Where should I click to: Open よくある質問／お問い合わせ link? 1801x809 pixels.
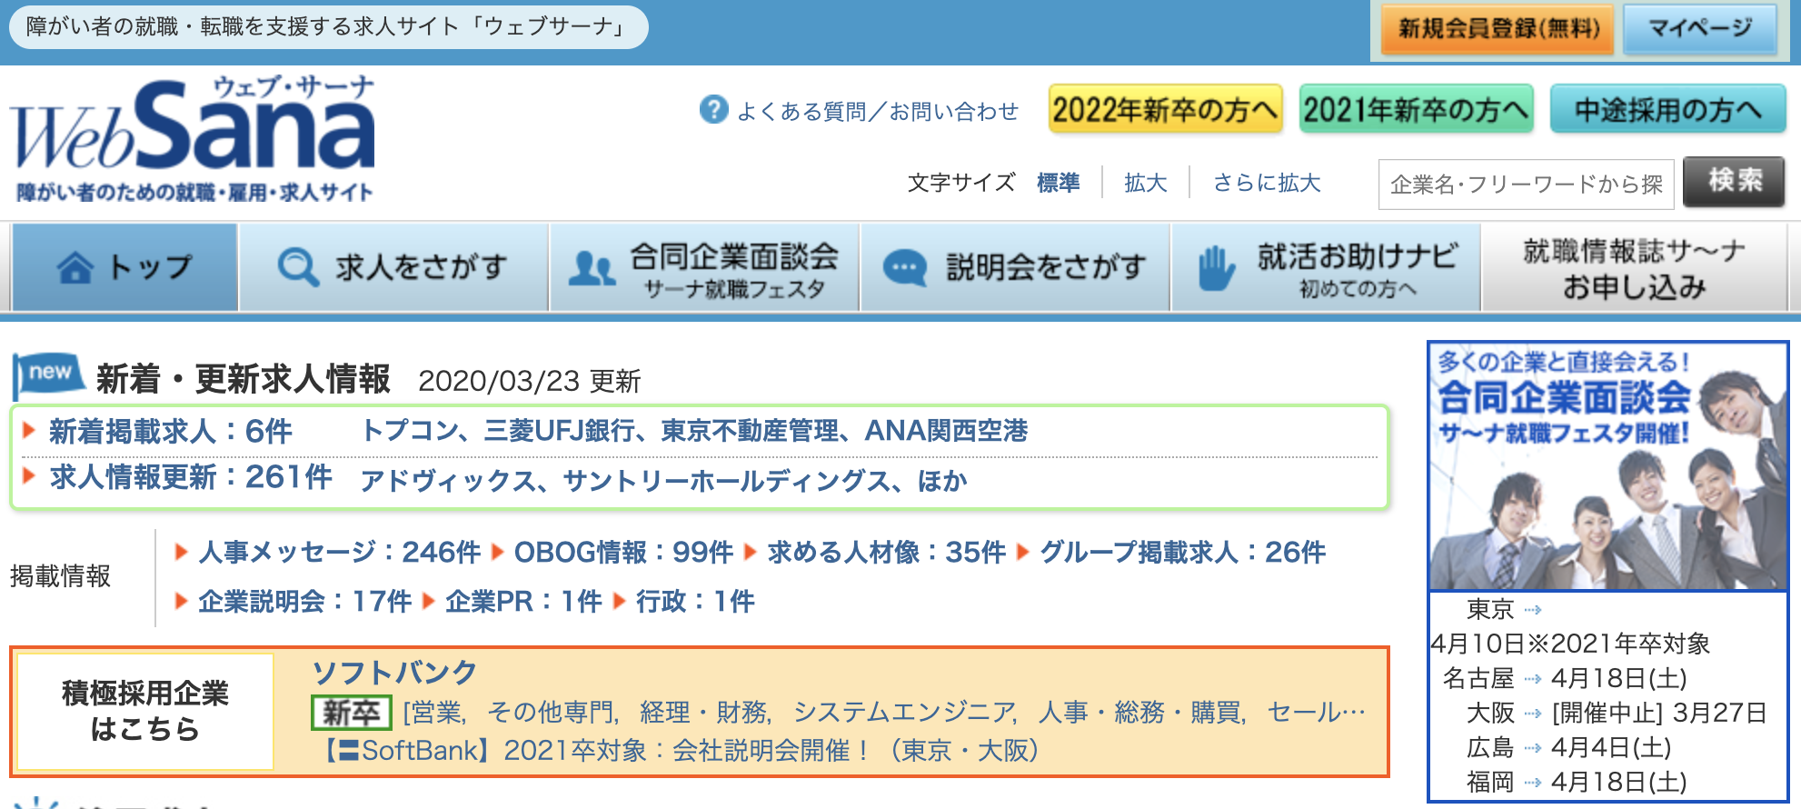[x=877, y=111]
